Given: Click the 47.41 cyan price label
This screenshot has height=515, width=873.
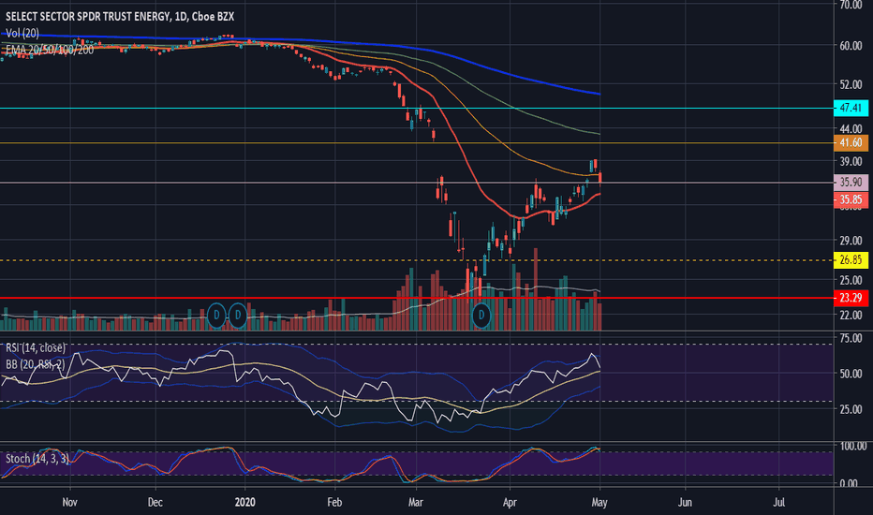Looking at the screenshot, I should click(851, 108).
